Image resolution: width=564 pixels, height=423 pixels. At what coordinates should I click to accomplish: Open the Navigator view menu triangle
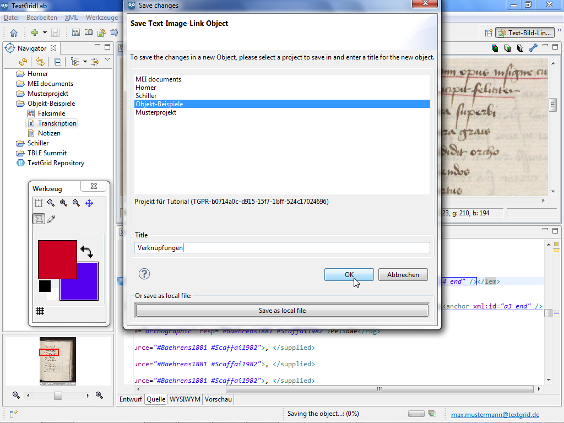(107, 60)
